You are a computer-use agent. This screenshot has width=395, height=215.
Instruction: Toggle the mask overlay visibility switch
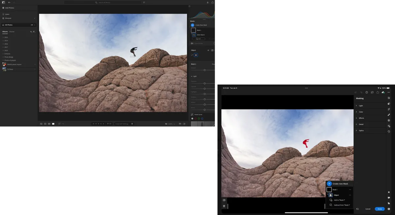coord(192,43)
